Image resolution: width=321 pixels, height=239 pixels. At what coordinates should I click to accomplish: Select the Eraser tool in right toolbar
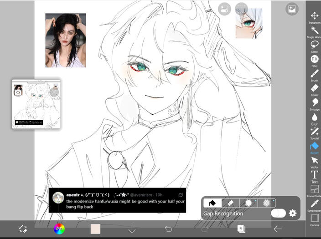pos(314,90)
